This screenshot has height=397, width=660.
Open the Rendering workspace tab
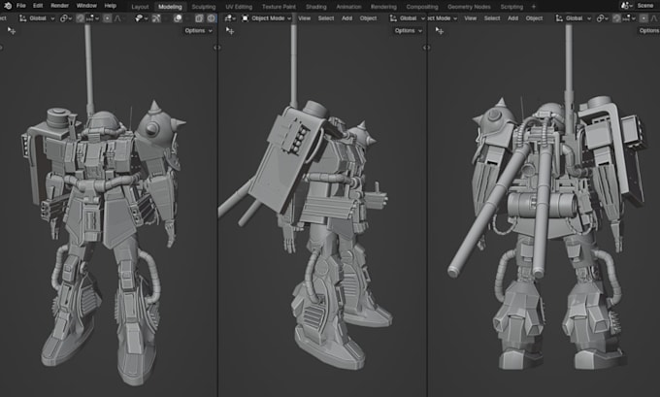(383, 7)
